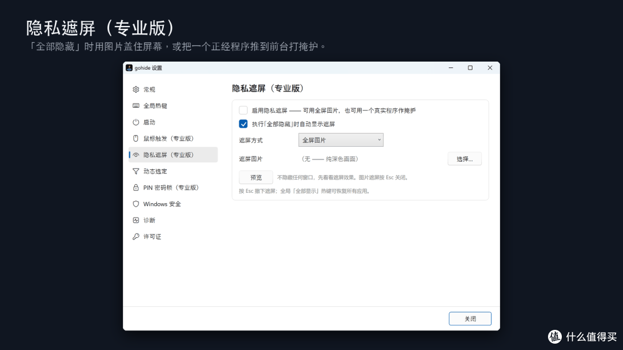The width and height of the screenshot is (623, 350).
Task: Switch to 鼠标触发（专业版）page
Action: coord(173,138)
